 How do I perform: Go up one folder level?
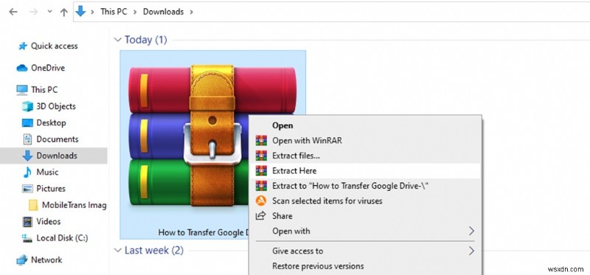coord(64,12)
